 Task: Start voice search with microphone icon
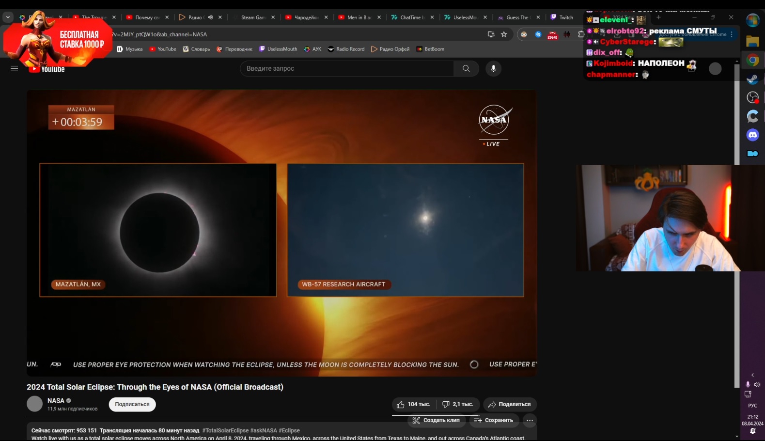click(x=493, y=69)
